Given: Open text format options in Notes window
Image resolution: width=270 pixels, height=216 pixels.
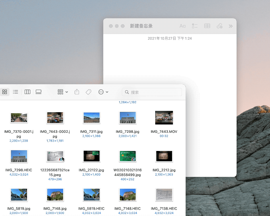Looking at the screenshot, I should 182,26.
